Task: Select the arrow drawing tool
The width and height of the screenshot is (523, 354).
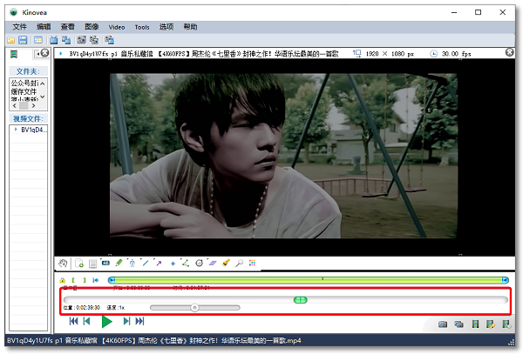Action: coord(159,262)
